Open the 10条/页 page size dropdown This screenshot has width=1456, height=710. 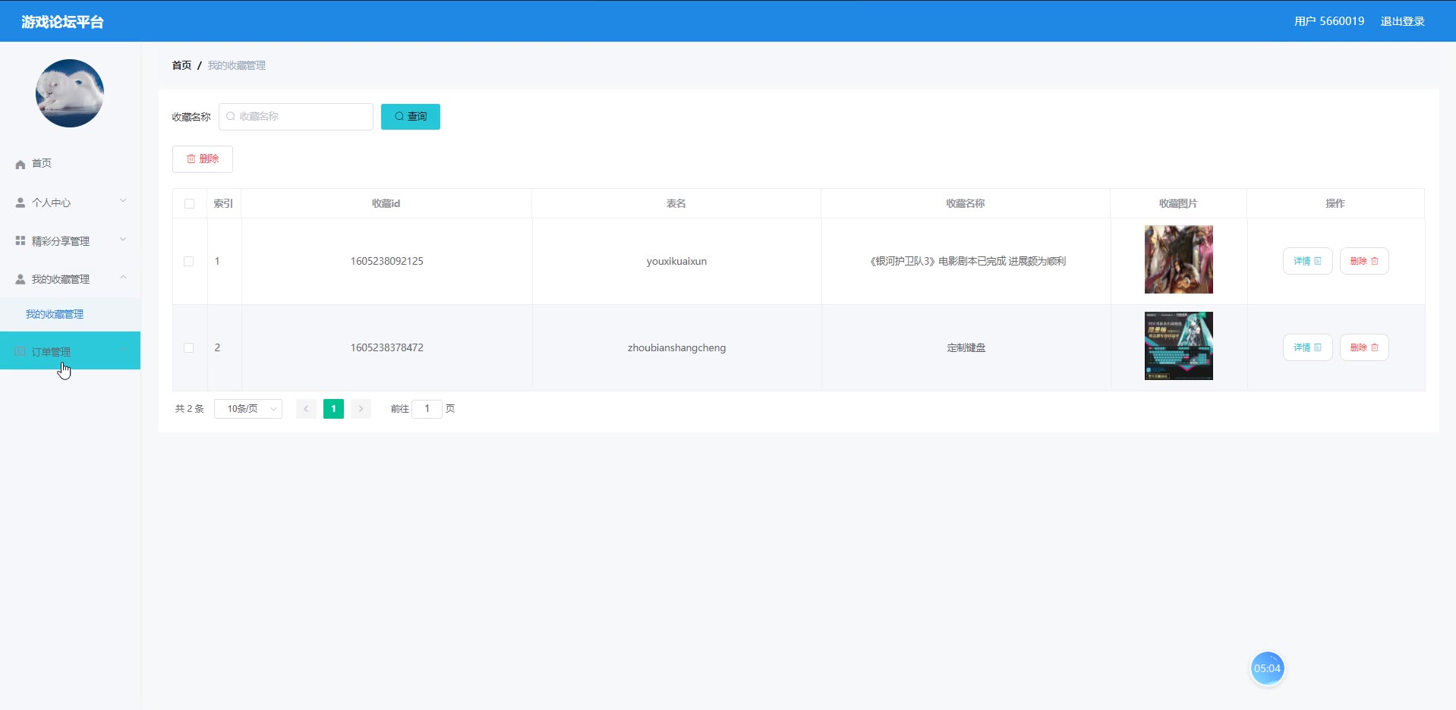pos(248,409)
